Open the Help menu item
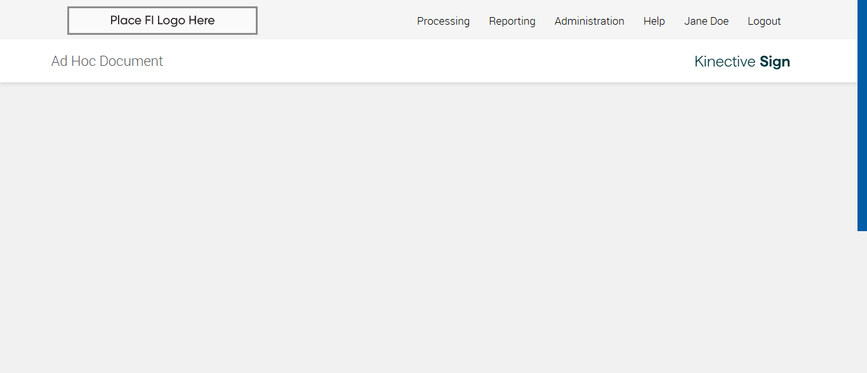867x373 pixels. point(654,21)
